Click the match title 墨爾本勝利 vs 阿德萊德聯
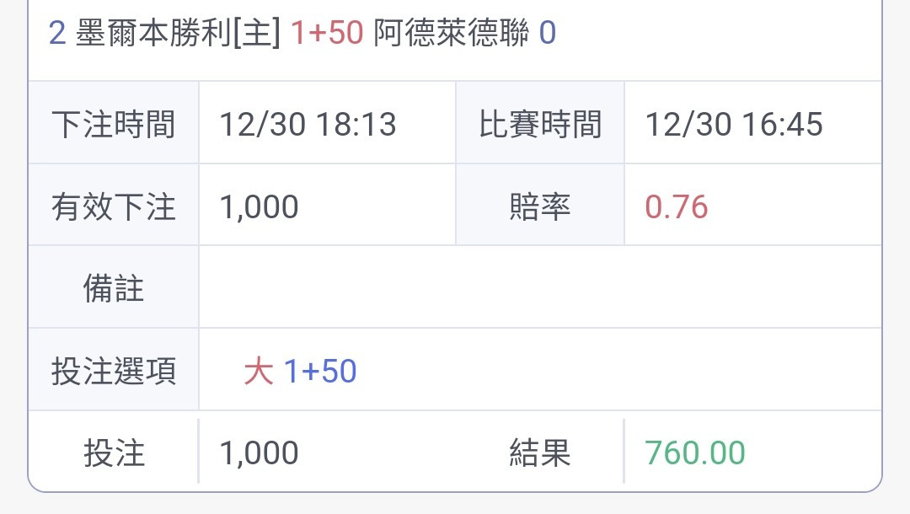 pos(302,33)
